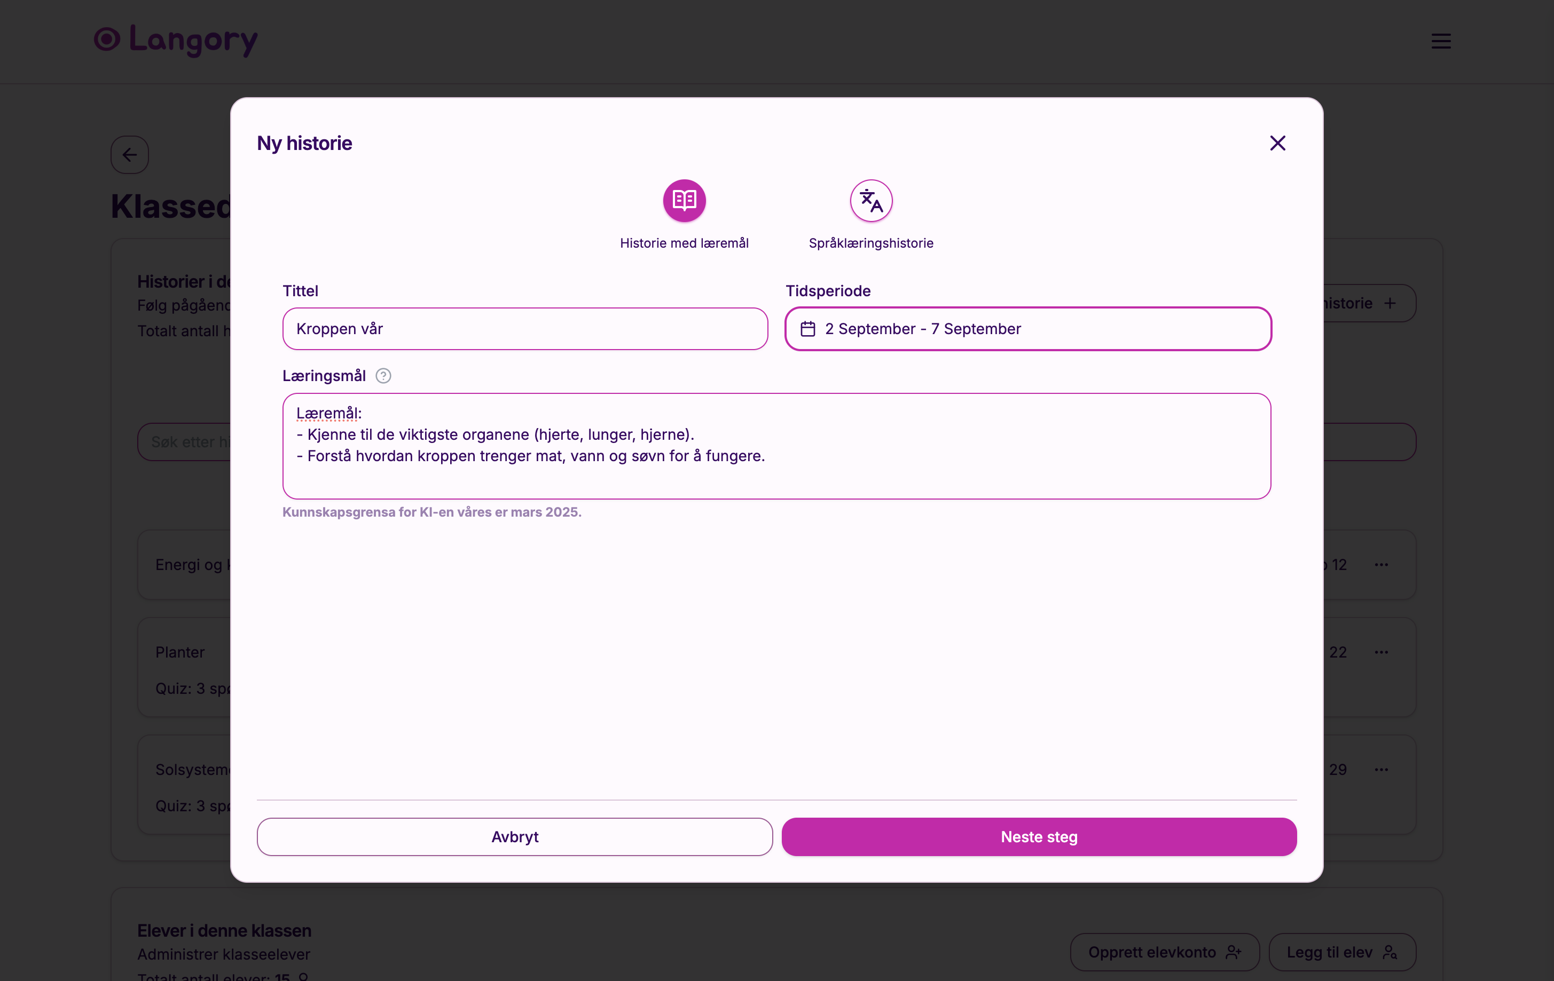Click the Historie med læremål label
Viewport: 1554px width, 981px height.
(x=684, y=243)
